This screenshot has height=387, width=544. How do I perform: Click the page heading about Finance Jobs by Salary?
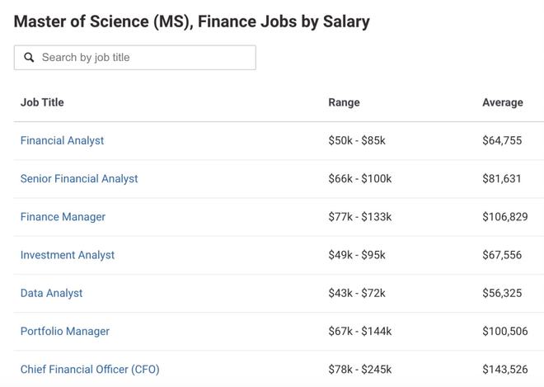tap(191, 21)
